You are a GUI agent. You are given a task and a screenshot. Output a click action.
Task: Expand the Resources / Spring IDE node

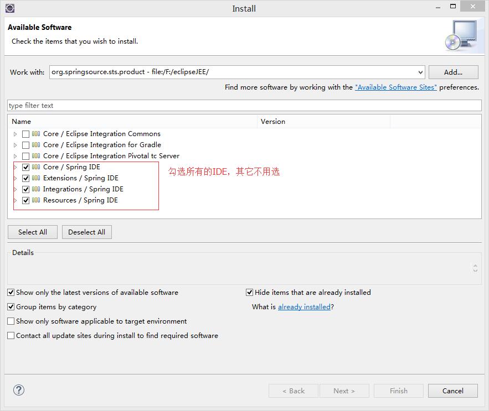[x=15, y=200]
